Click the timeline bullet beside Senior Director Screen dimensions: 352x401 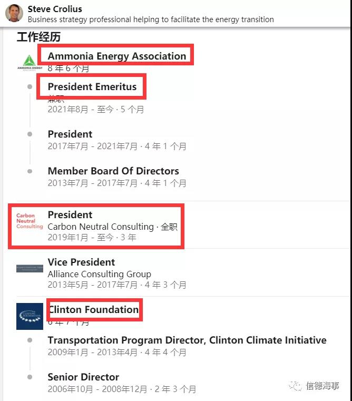click(30, 377)
